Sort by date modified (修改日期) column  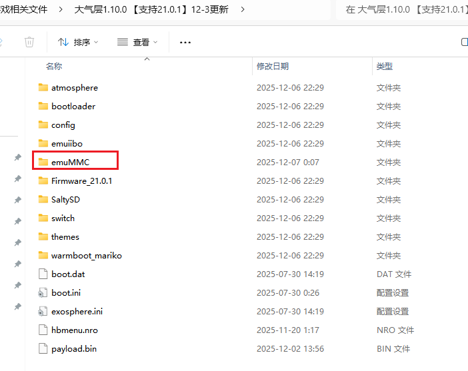click(x=273, y=67)
